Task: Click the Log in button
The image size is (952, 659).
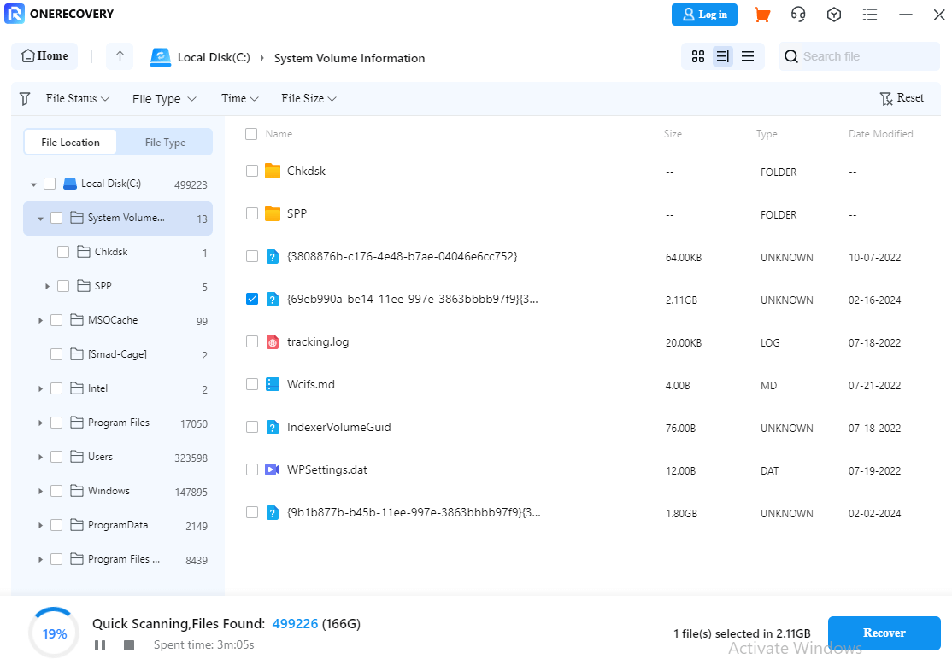Action: click(705, 15)
